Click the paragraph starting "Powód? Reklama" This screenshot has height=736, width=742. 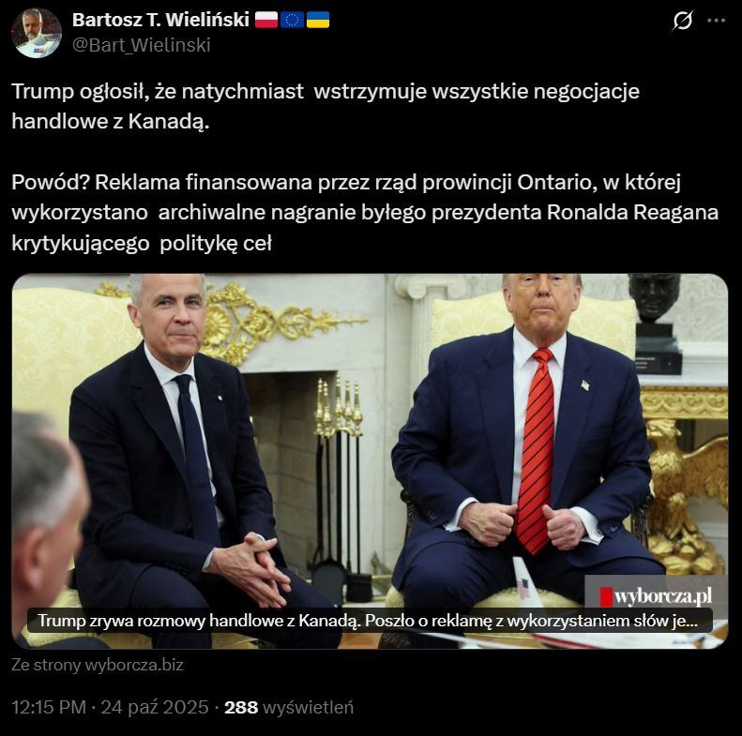click(365, 213)
